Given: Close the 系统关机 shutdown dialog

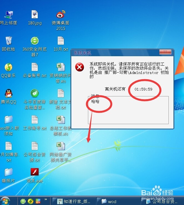Looking at the screenshot, I should tap(165, 52).
